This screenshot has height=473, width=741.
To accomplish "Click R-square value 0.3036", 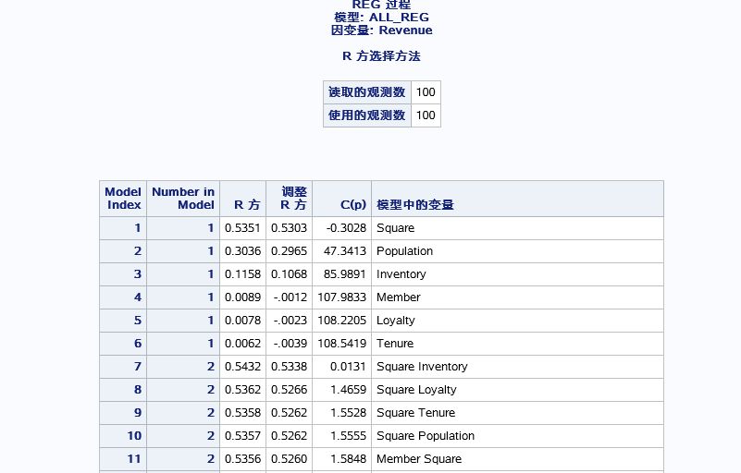I will 243,251.
